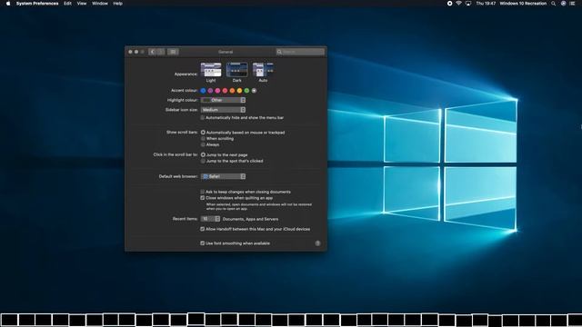
Task: Open the Notification Centre list icon
Action: coord(572,4)
